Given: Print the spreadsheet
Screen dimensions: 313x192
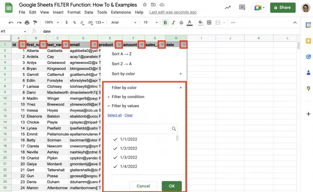Looking at the screenshot, I should pos(27,22).
